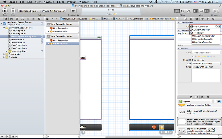Hide the Navigator pane view button
Image resolution: width=222 pixels, height=139 pixels.
(195, 11)
